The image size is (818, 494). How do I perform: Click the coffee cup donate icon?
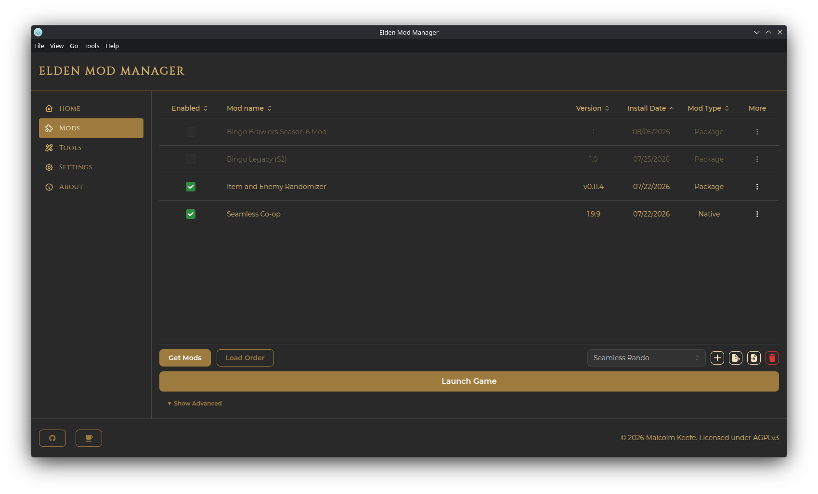89,438
